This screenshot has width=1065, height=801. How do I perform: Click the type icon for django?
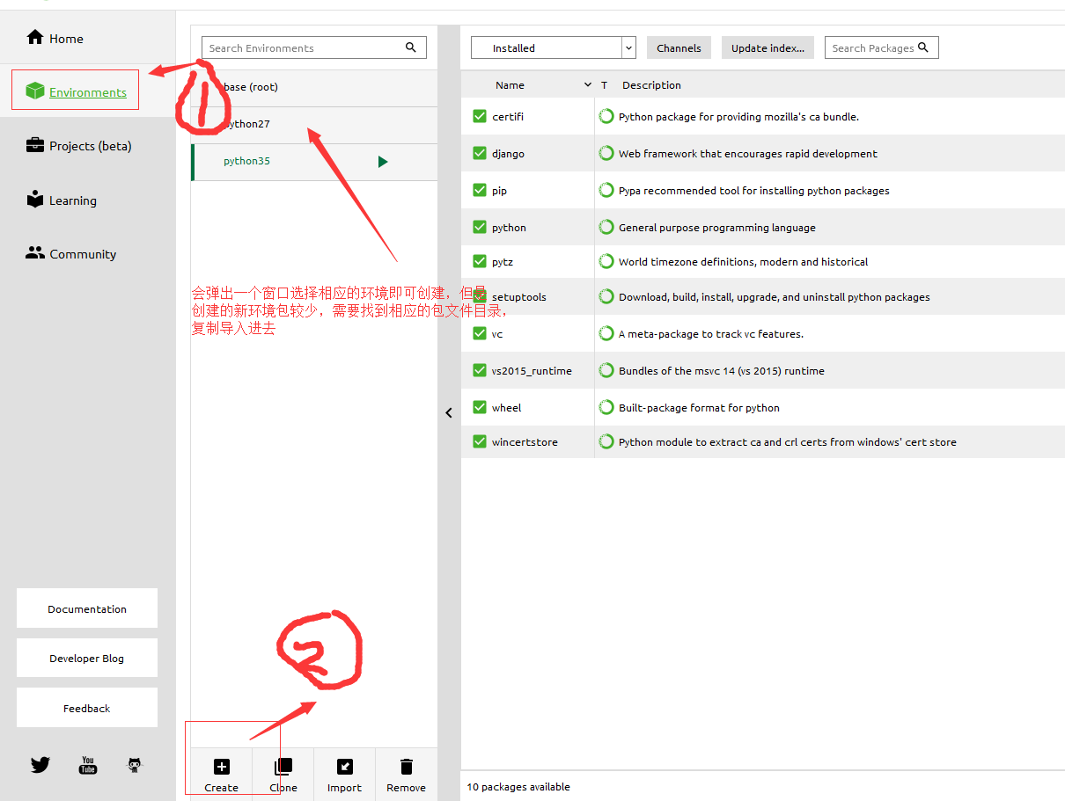(606, 153)
